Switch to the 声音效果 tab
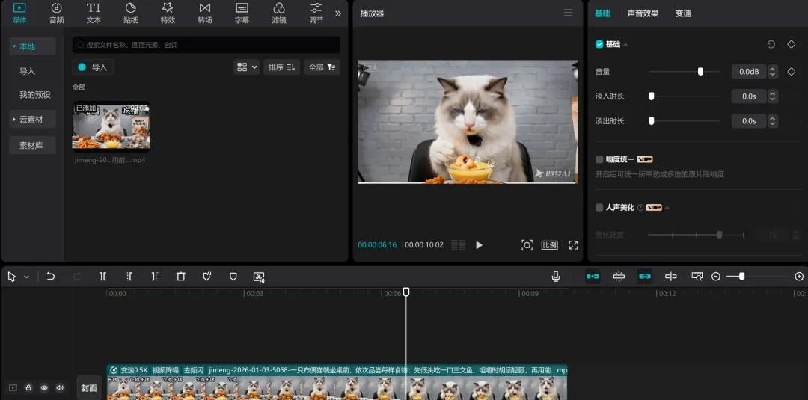The image size is (808, 400). click(x=642, y=13)
